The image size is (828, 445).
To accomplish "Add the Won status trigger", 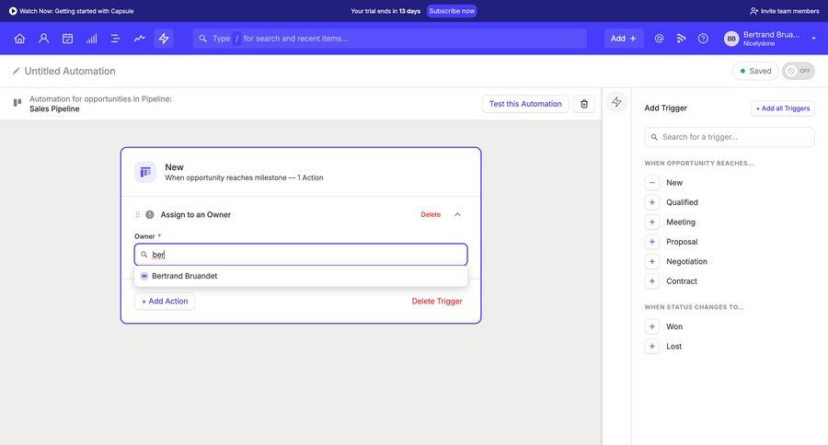I will (652, 326).
